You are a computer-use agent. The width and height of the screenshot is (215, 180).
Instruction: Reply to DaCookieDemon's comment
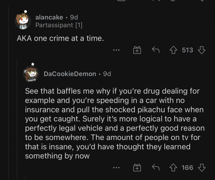155,167
